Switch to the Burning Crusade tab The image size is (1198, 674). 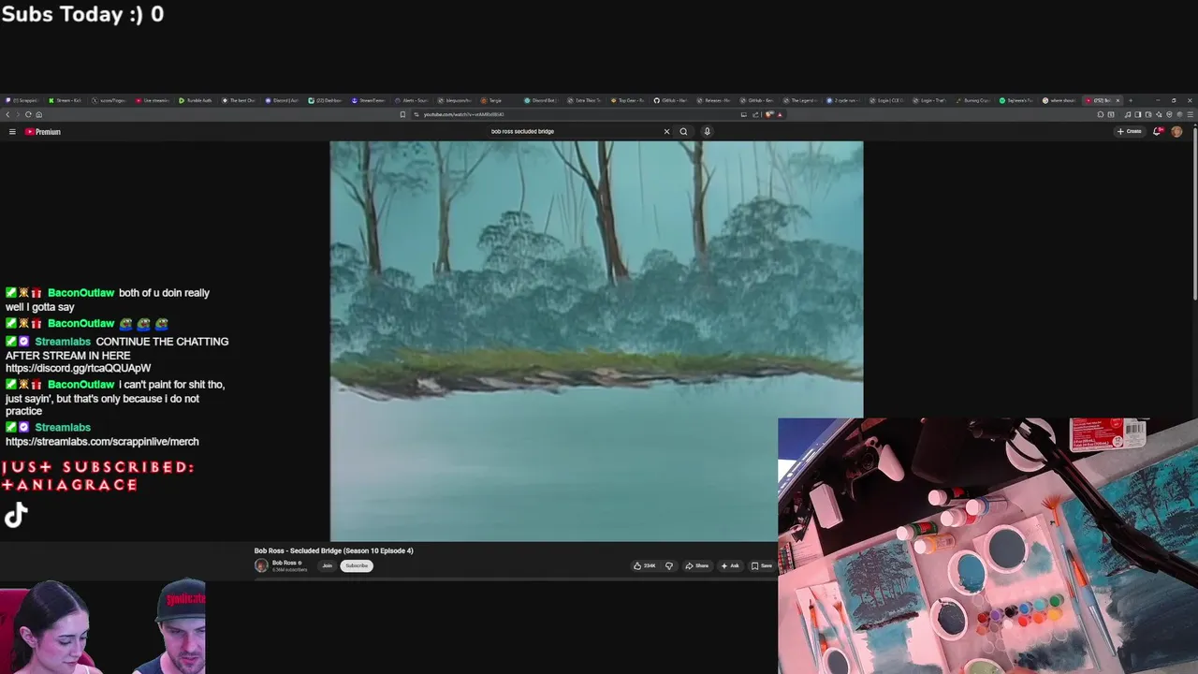tap(973, 100)
